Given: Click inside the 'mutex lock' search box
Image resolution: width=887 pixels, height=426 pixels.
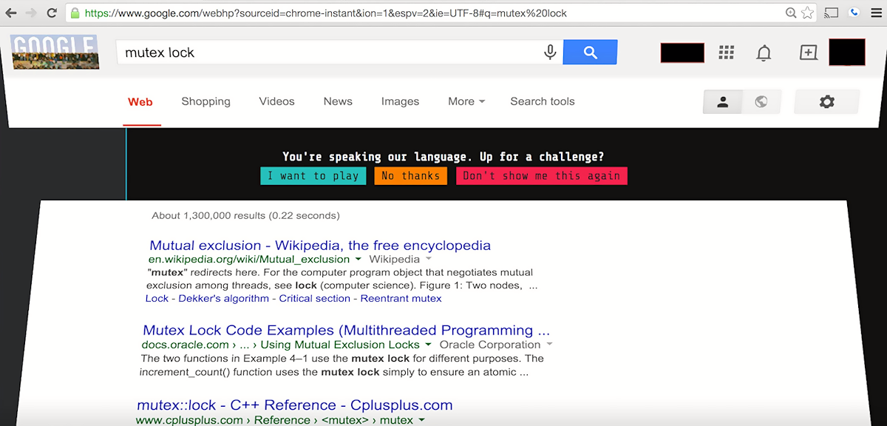Looking at the screenshot, I should pyautogui.click(x=329, y=53).
